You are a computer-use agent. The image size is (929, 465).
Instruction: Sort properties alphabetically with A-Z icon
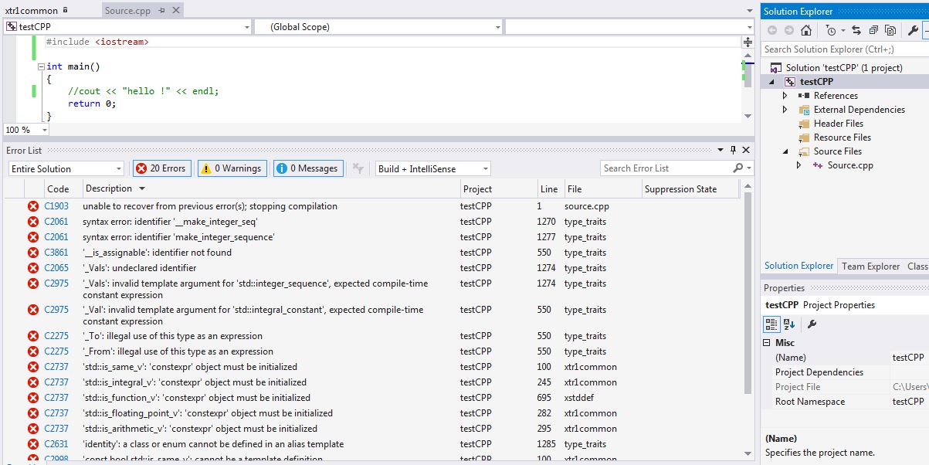coord(789,324)
